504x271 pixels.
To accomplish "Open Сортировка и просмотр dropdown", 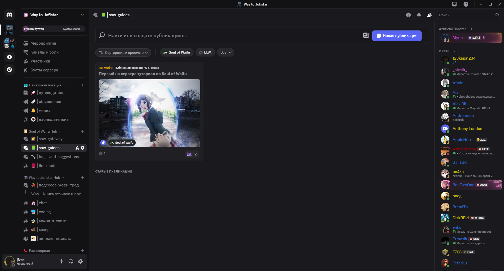I will pyautogui.click(x=123, y=53).
